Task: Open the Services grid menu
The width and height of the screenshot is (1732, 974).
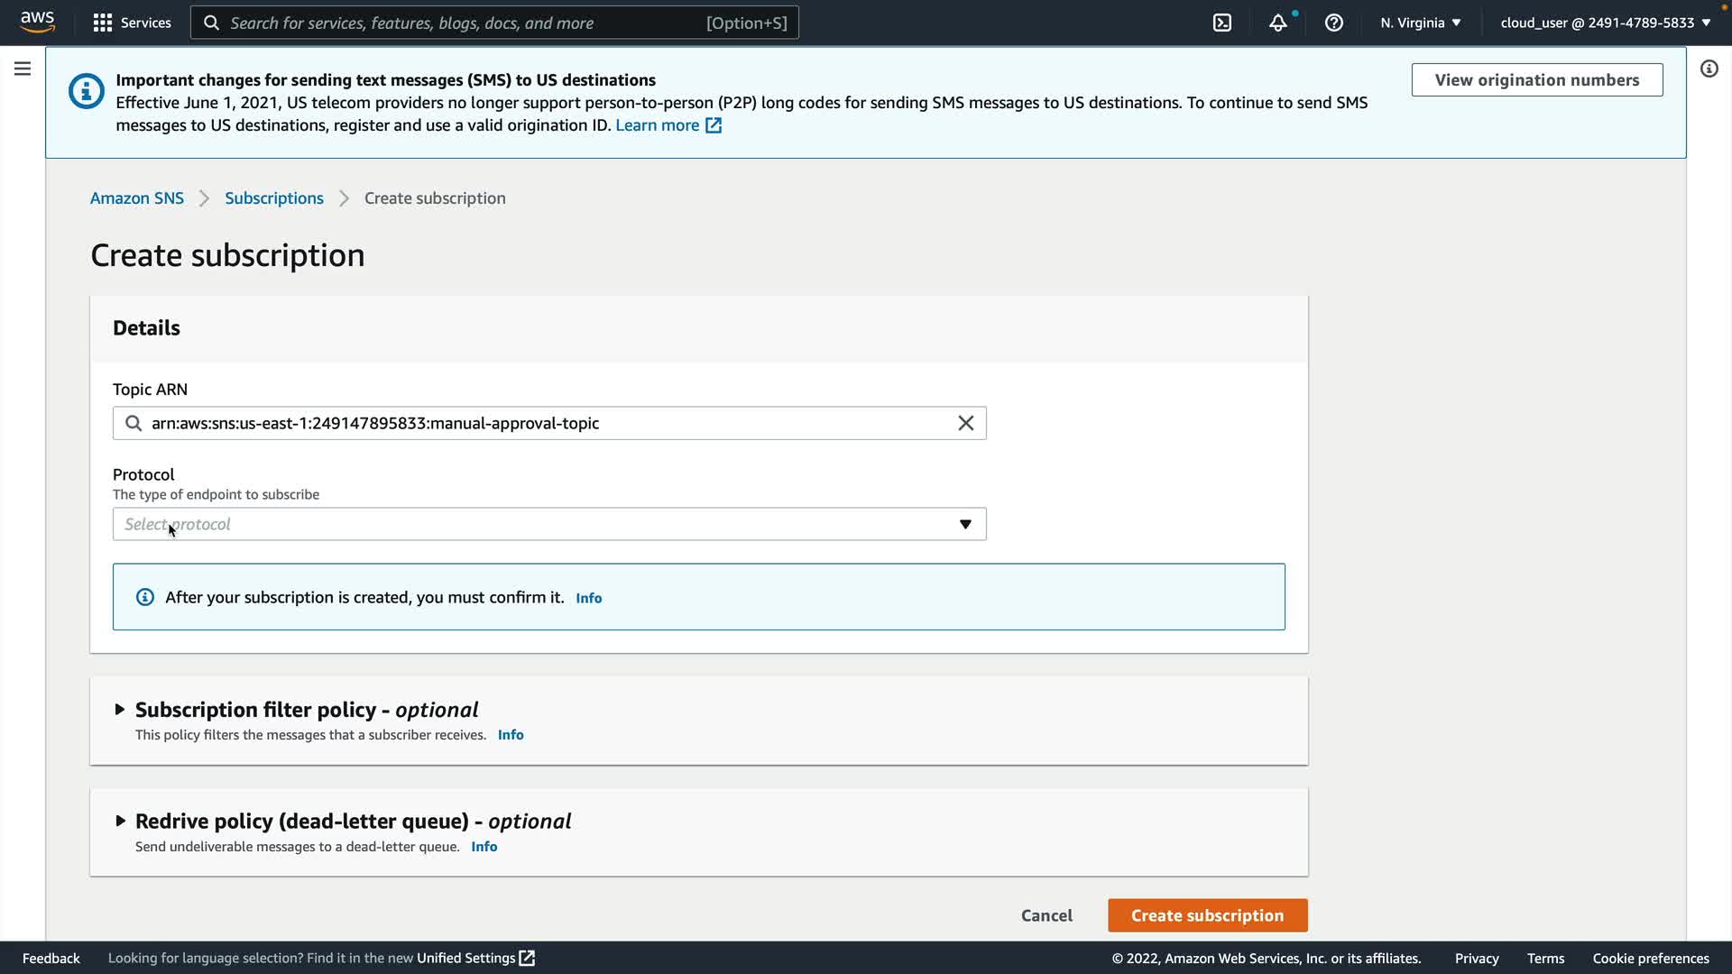Action: point(132,23)
